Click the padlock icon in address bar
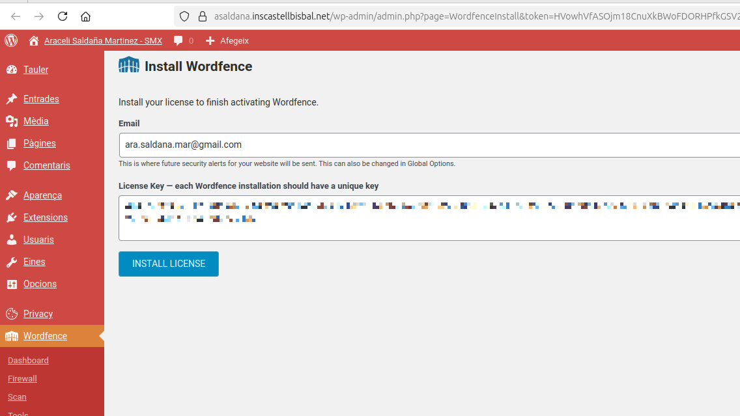 point(202,16)
